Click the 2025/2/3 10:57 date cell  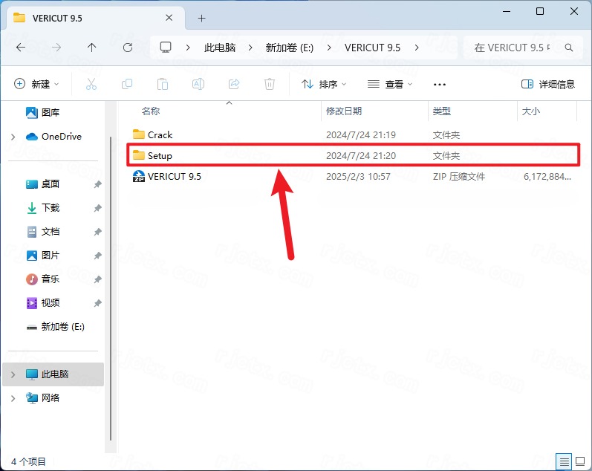(358, 176)
